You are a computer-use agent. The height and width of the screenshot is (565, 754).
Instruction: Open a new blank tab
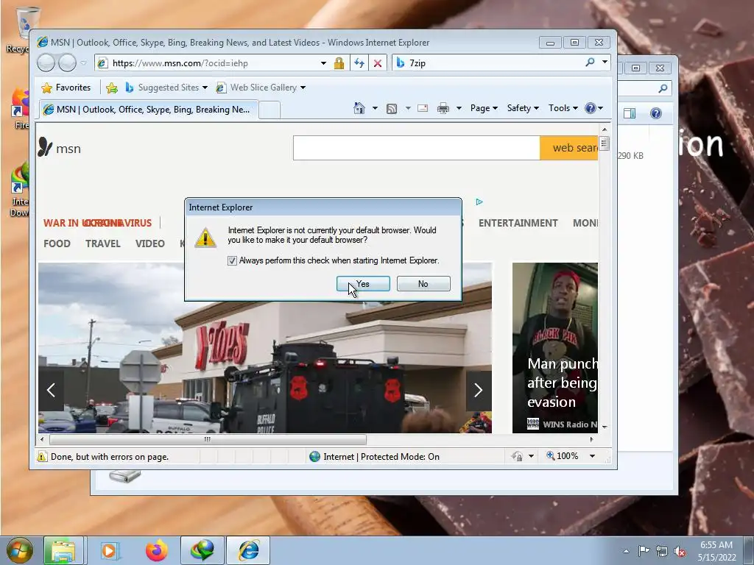coord(269,110)
